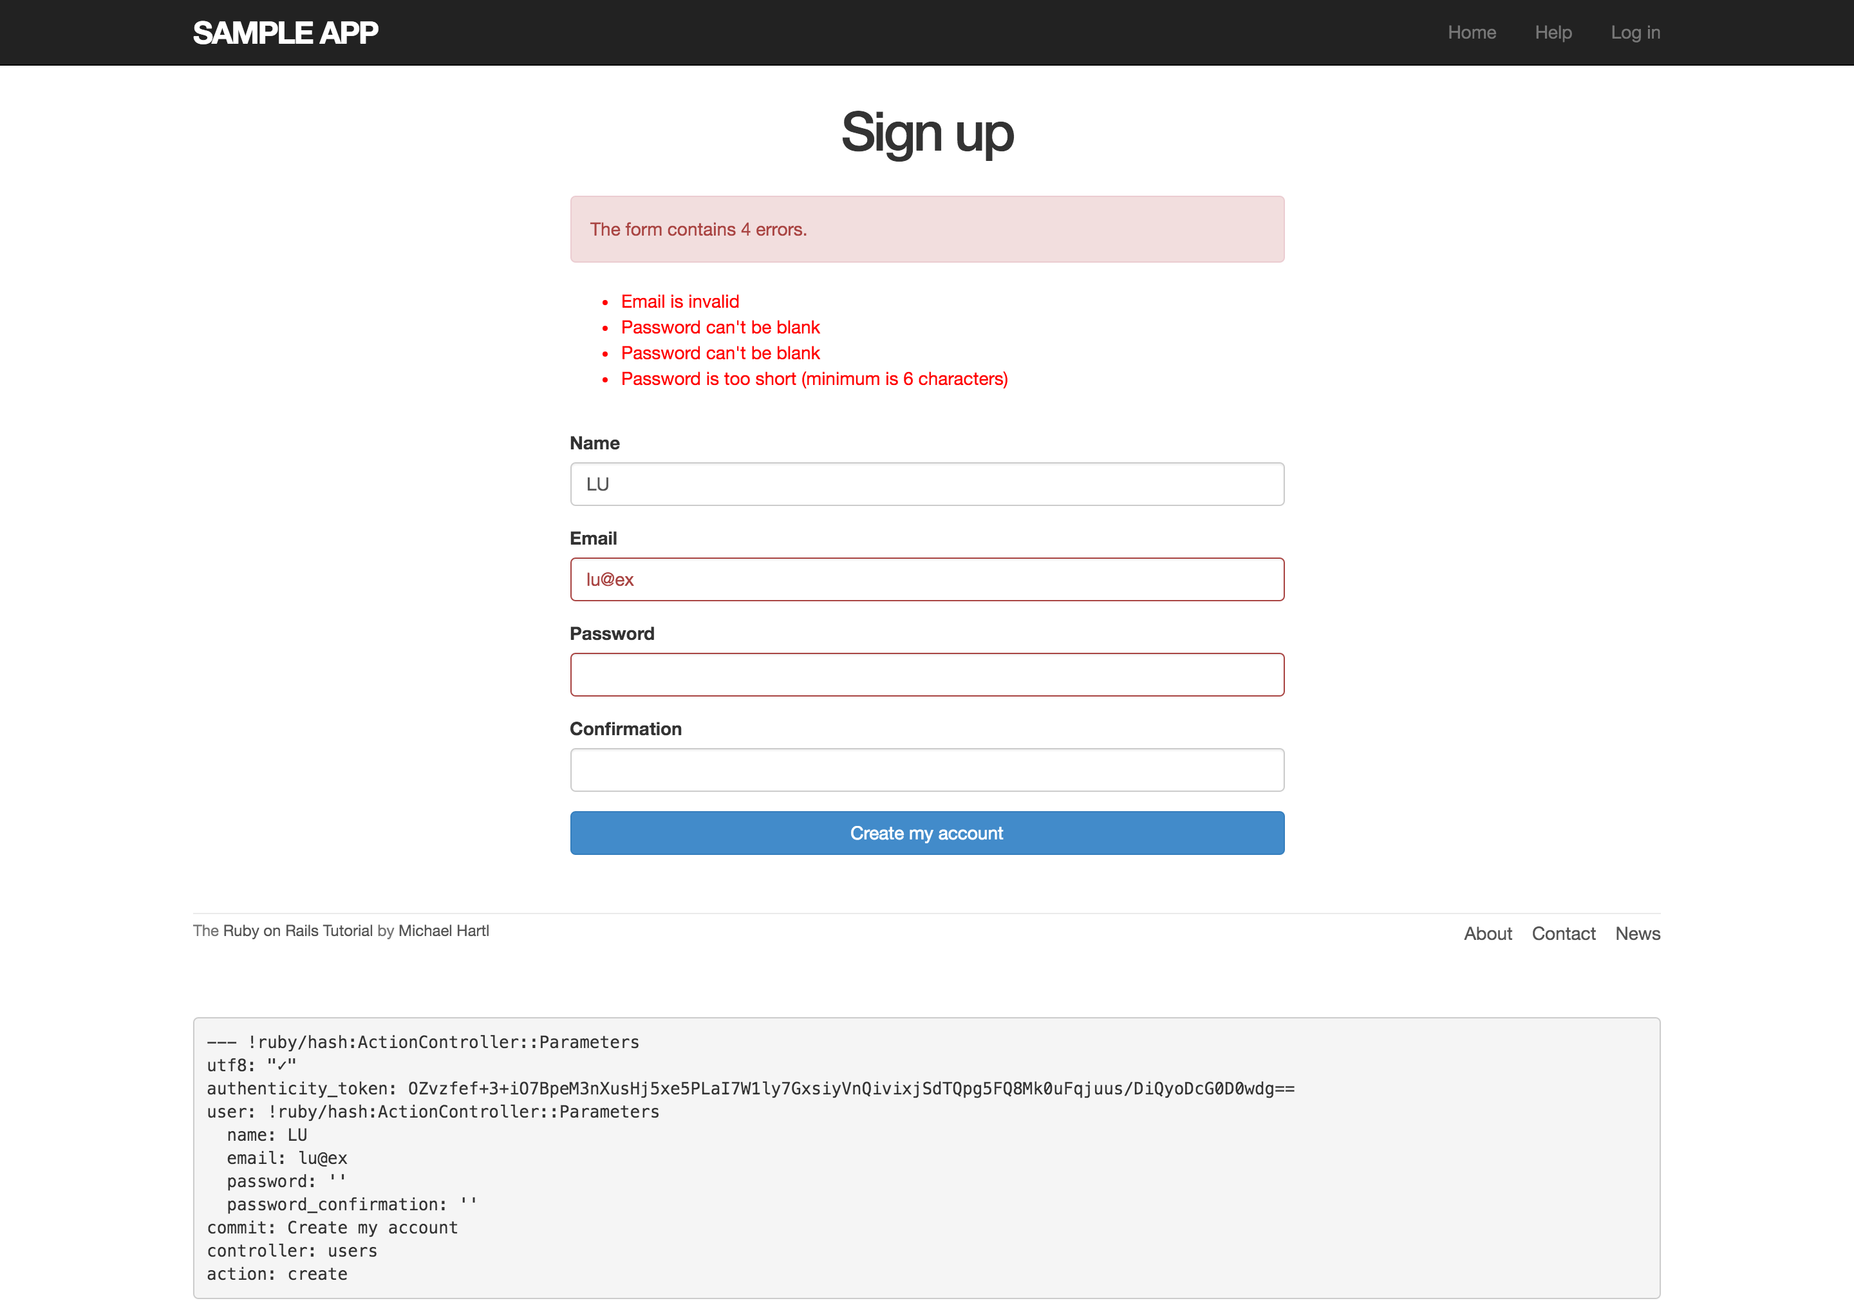The image size is (1854, 1312).
Task: Open the About footer link
Action: pyautogui.click(x=1487, y=933)
